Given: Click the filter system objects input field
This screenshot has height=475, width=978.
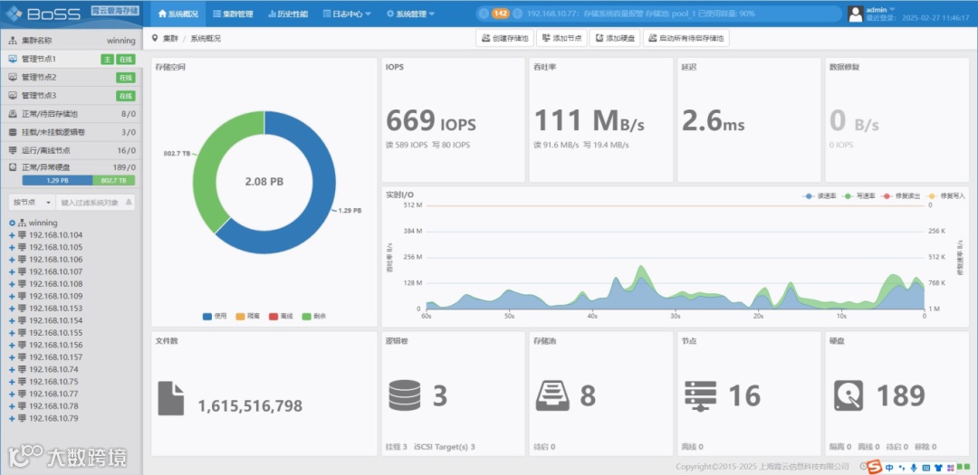Looking at the screenshot, I should click(x=91, y=203).
